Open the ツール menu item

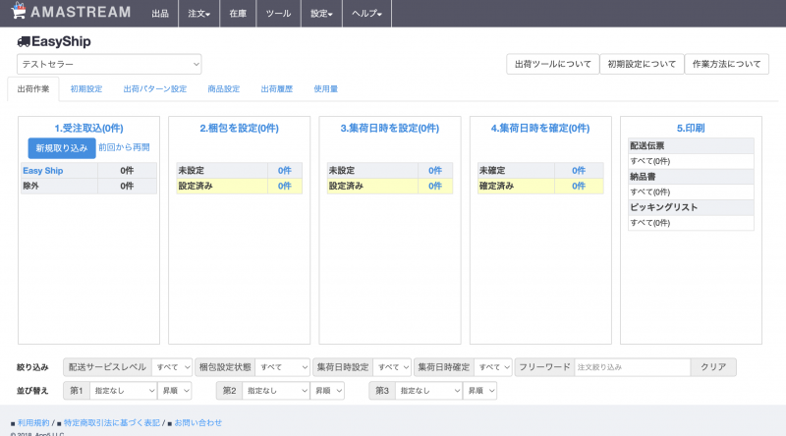pos(278,14)
